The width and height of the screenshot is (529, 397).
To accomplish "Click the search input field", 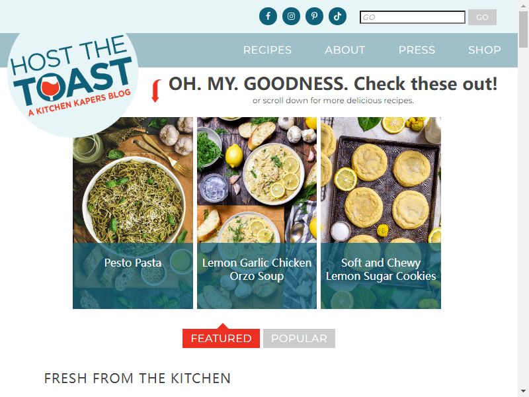I will pos(413,17).
